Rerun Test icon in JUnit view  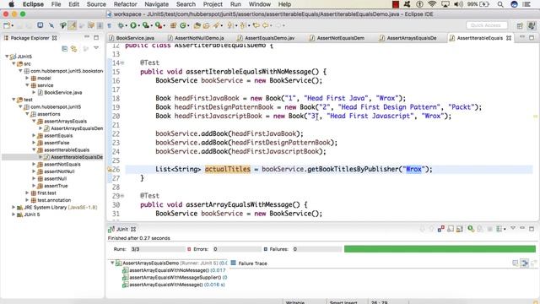click(471, 229)
